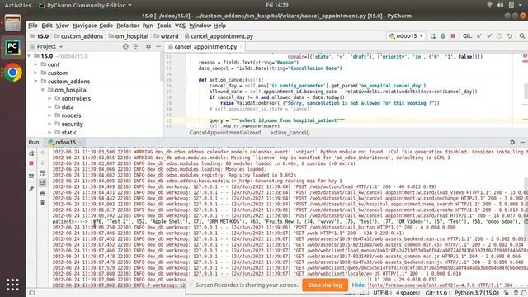Launch Google Chrome from the dock
The width and height of the screenshot is (528, 297).
(x=12, y=73)
